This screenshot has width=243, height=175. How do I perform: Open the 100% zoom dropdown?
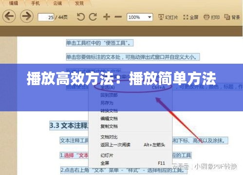(x=140, y=17)
